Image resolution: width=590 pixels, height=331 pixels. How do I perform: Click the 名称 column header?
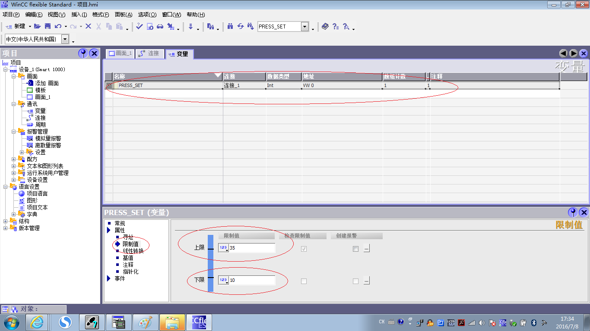click(x=168, y=76)
